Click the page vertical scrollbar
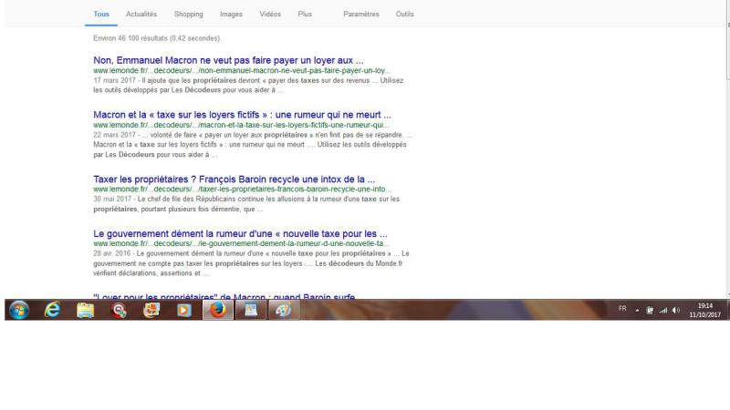This screenshot has width=730, height=410. coord(727,149)
